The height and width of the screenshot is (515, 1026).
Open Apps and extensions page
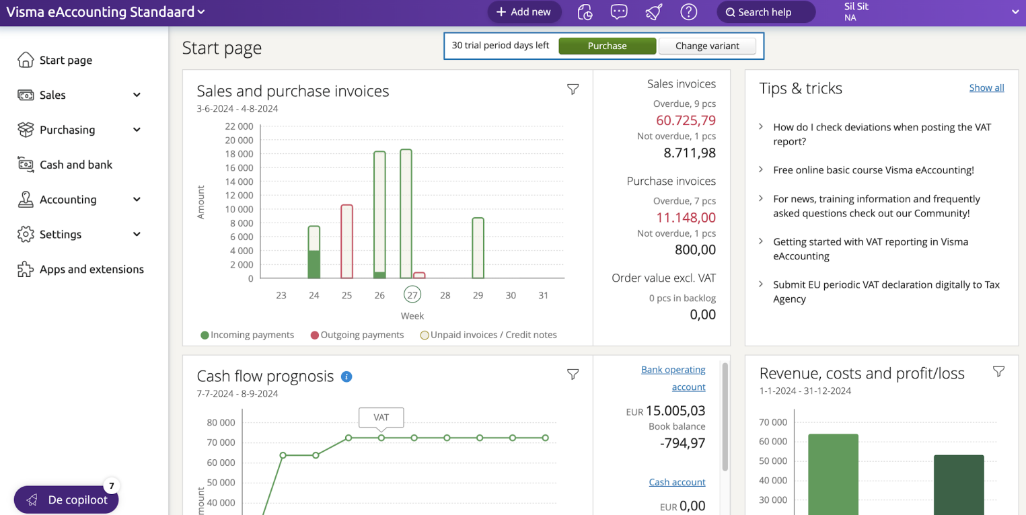(91, 270)
